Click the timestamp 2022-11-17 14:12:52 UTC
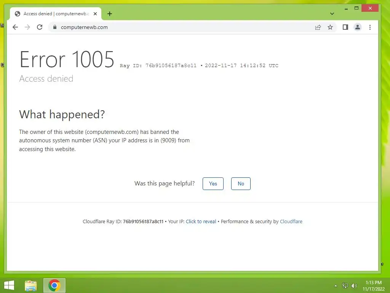390x293 pixels. [x=241, y=66]
